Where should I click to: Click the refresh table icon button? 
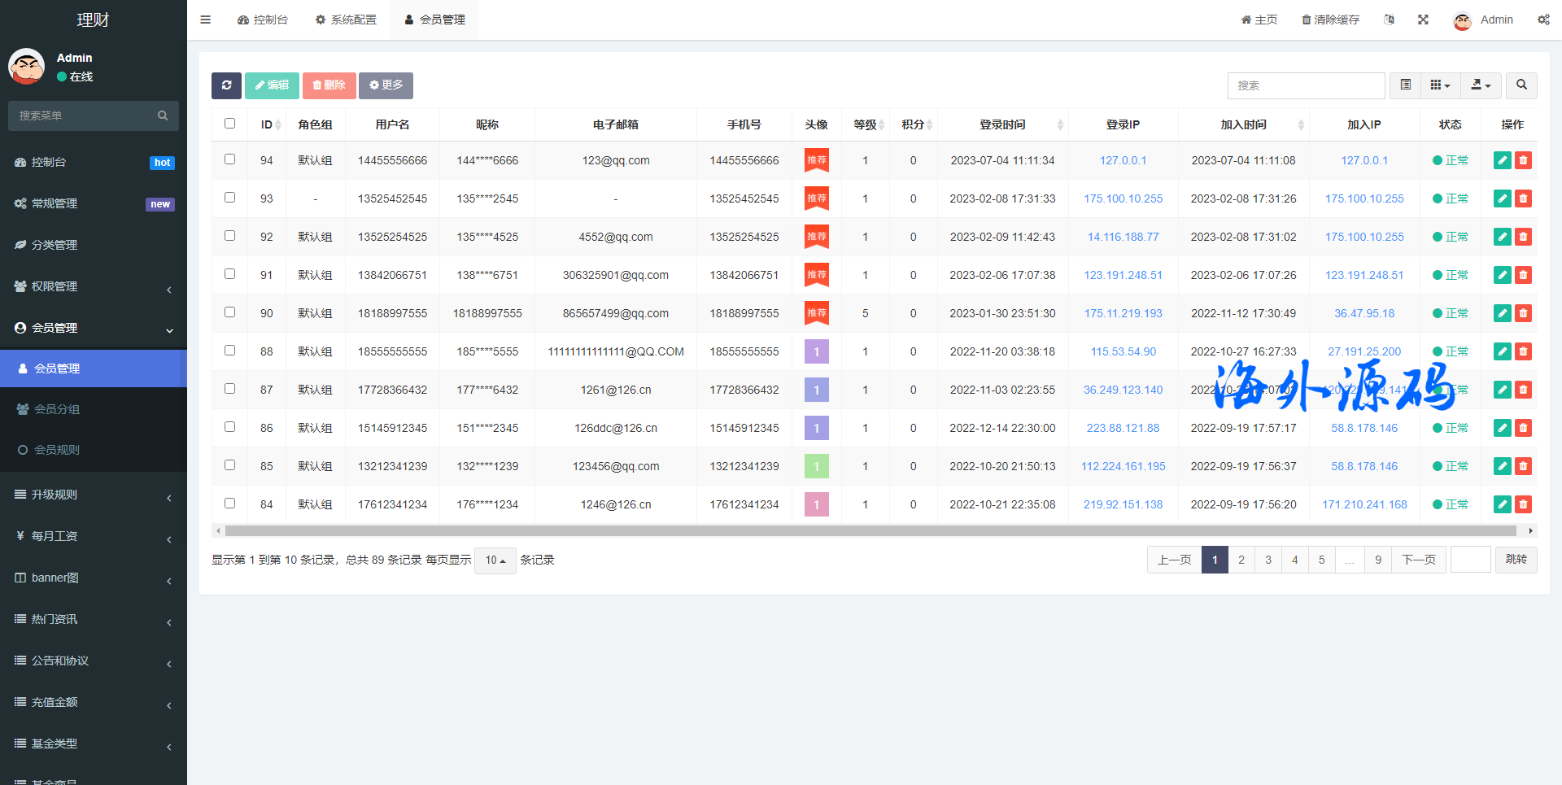click(226, 85)
